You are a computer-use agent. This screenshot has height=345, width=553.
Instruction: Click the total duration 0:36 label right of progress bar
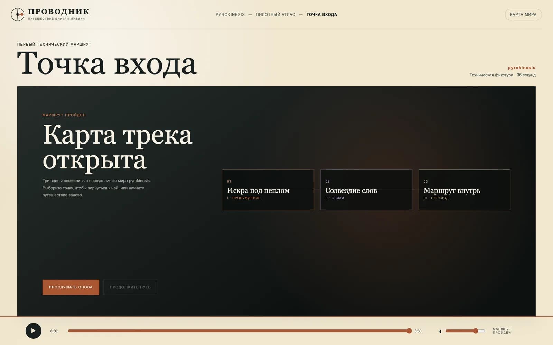418,331
